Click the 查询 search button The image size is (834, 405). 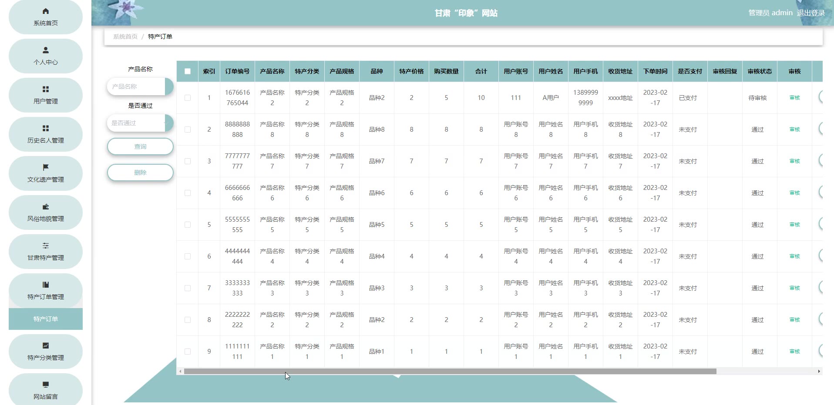[140, 146]
